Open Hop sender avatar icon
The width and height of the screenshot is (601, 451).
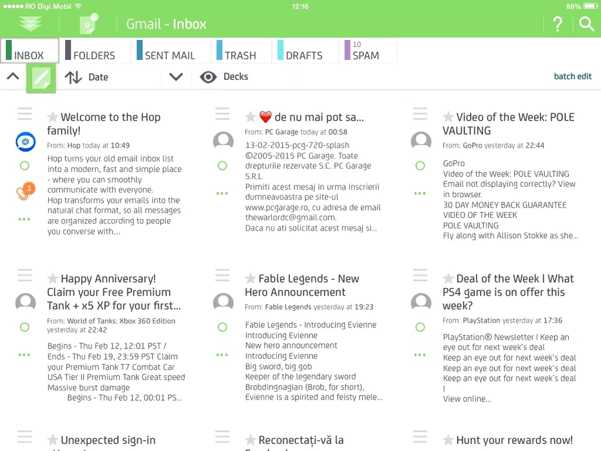pyautogui.click(x=25, y=141)
